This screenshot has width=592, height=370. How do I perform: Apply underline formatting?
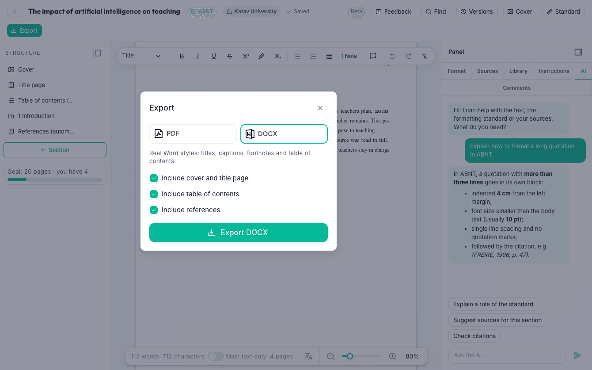click(x=214, y=56)
